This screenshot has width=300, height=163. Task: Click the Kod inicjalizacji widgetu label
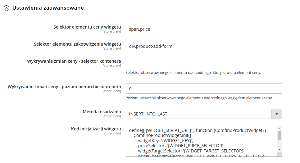click(x=96, y=129)
